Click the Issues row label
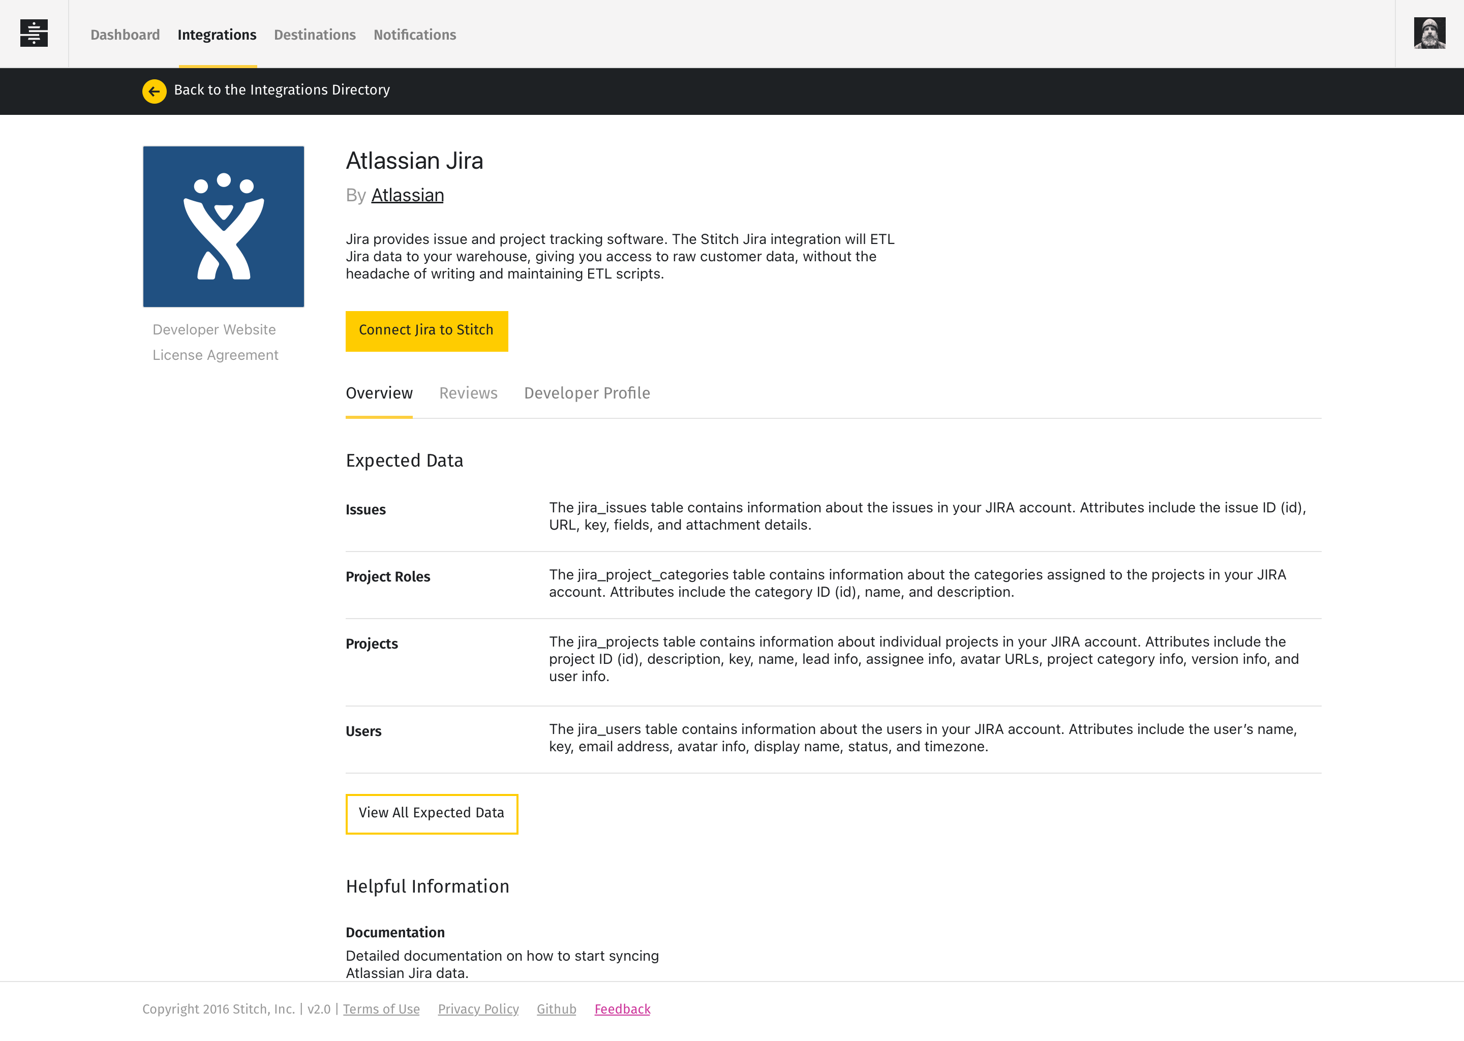 coord(365,510)
